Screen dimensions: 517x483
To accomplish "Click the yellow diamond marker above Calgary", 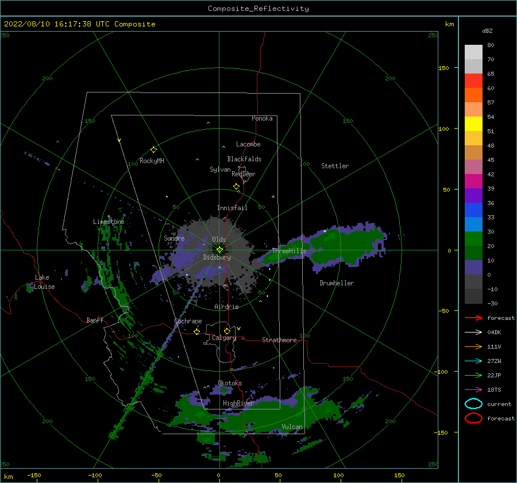I will click(227, 331).
